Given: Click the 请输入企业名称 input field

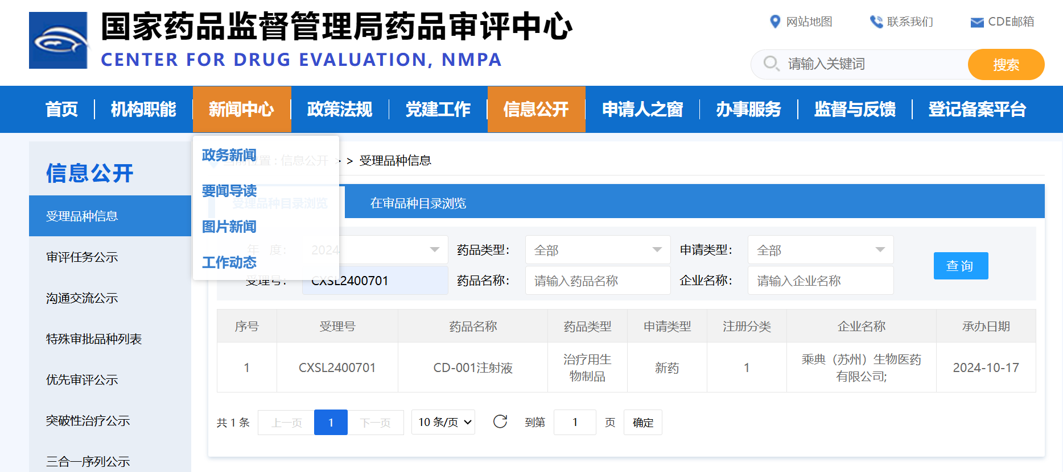Looking at the screenshot, I should [x=820, y=281].
